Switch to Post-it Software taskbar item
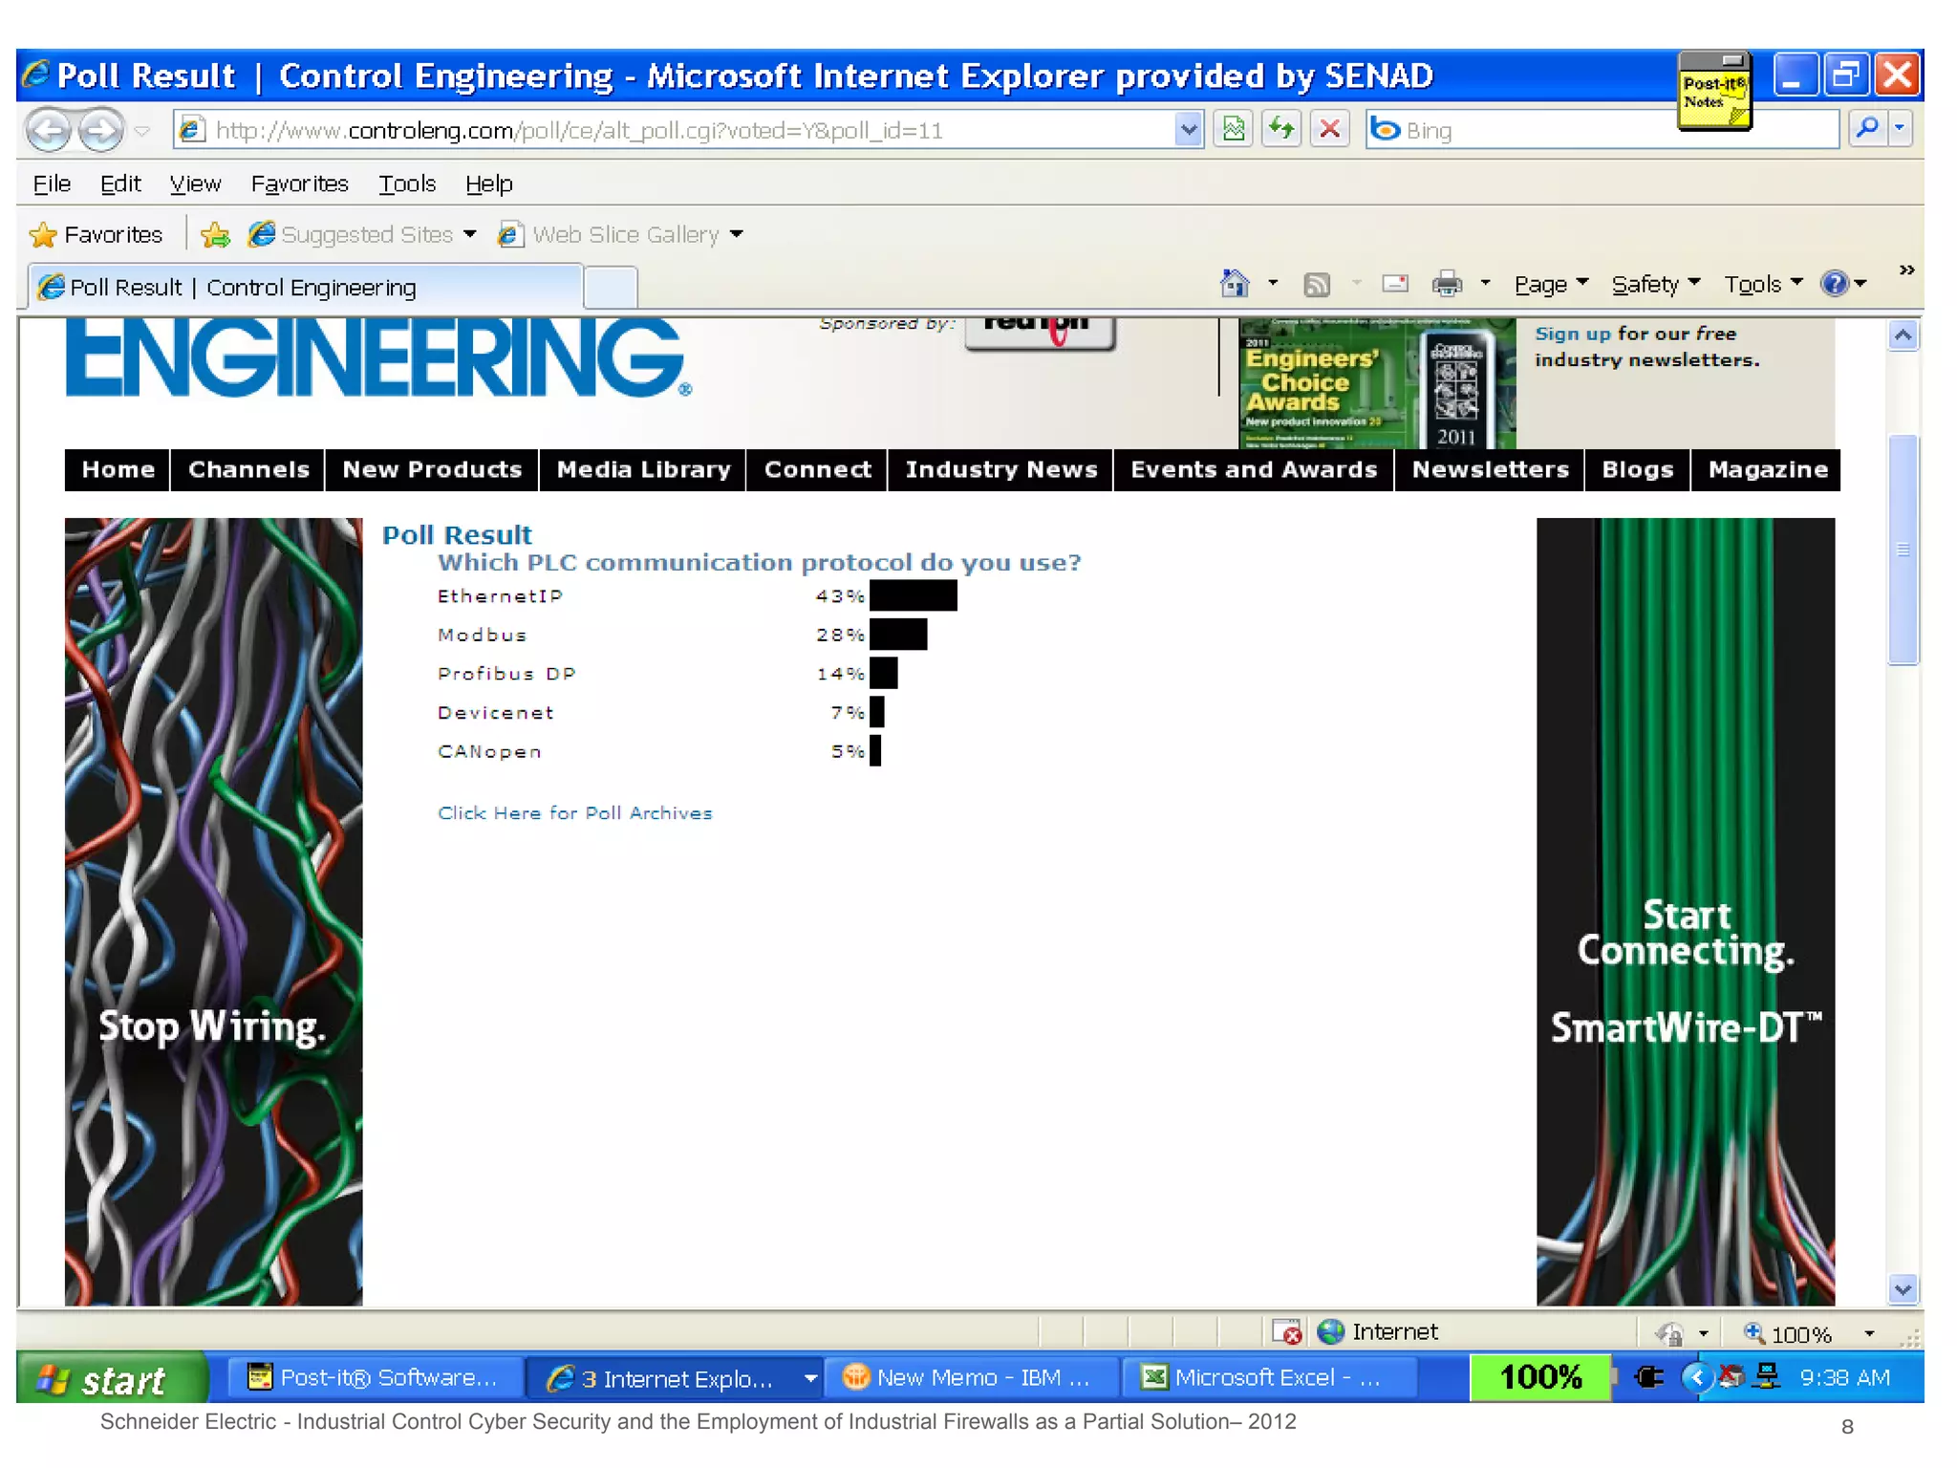The width and height of the screenshot is (1957, 1468). click(x=375, y=1377)
